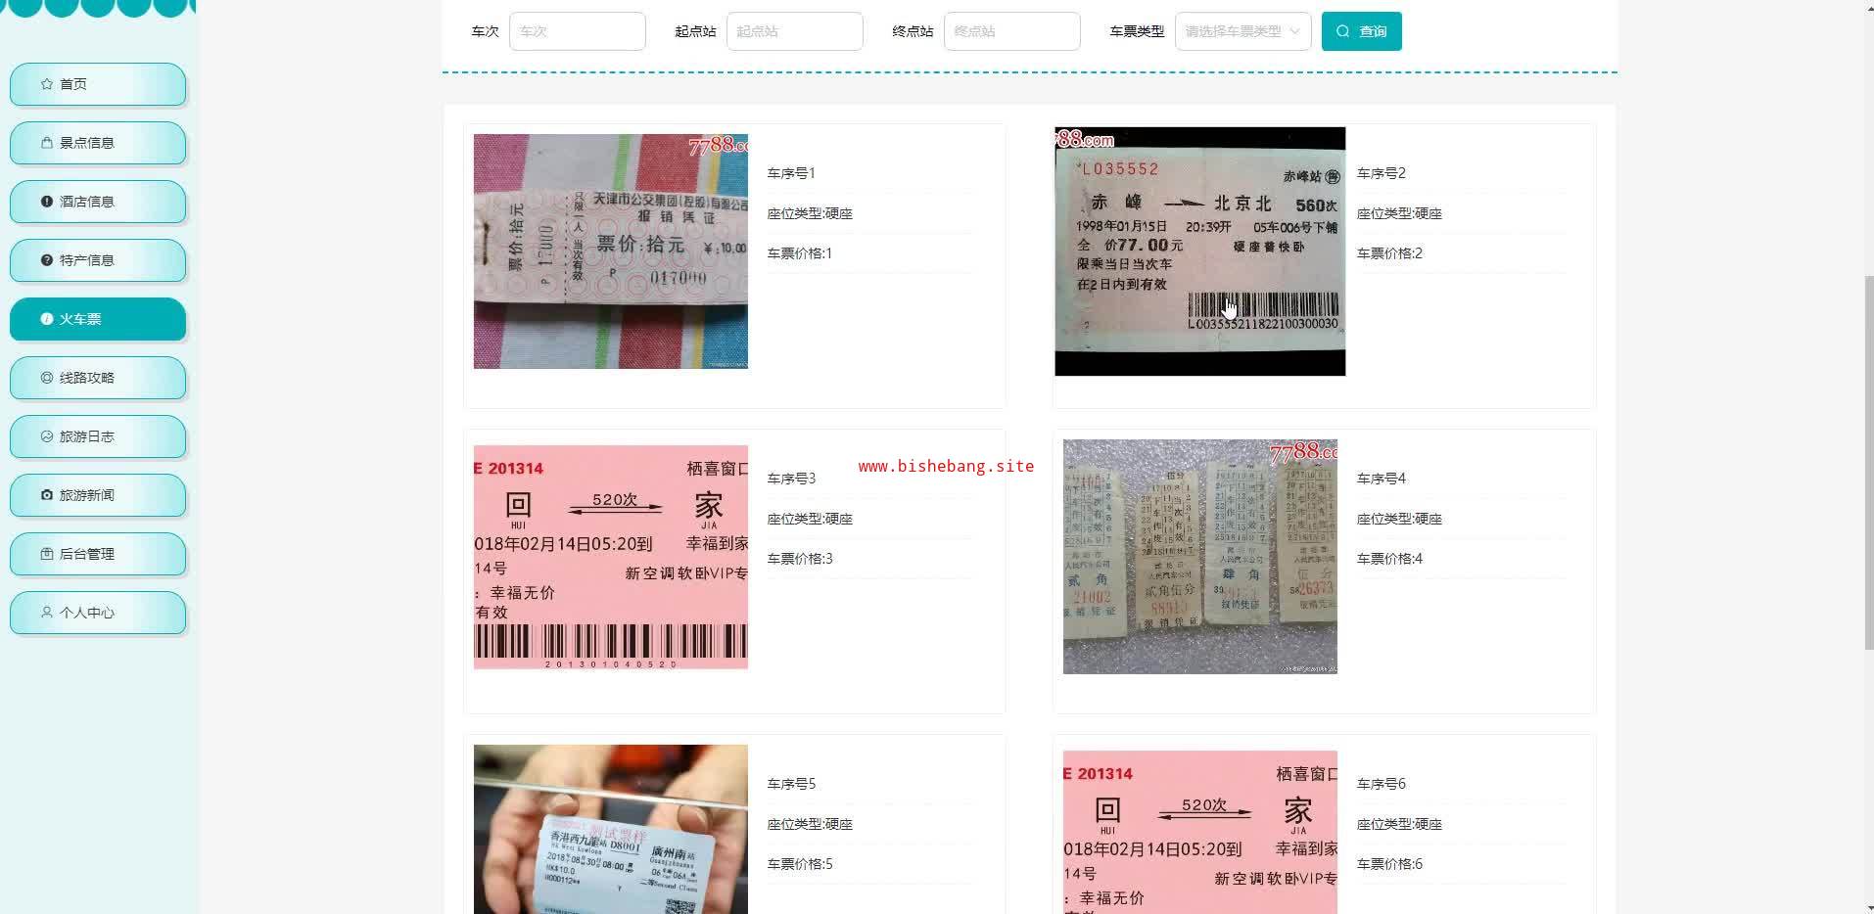1874x914 pixels.
Task: Open the pink ticket image for 车序号3
Action: pyautogui.click(x=611, y=557)
